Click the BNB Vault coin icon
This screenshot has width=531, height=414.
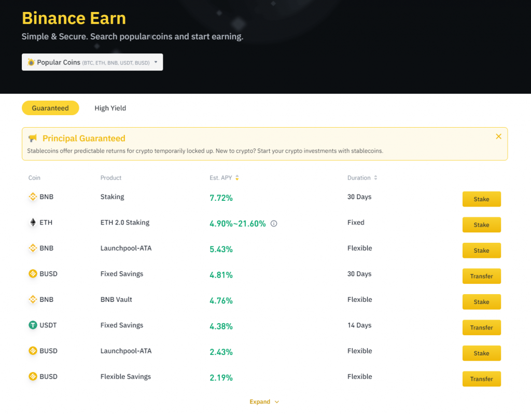[x=33, y=300]
